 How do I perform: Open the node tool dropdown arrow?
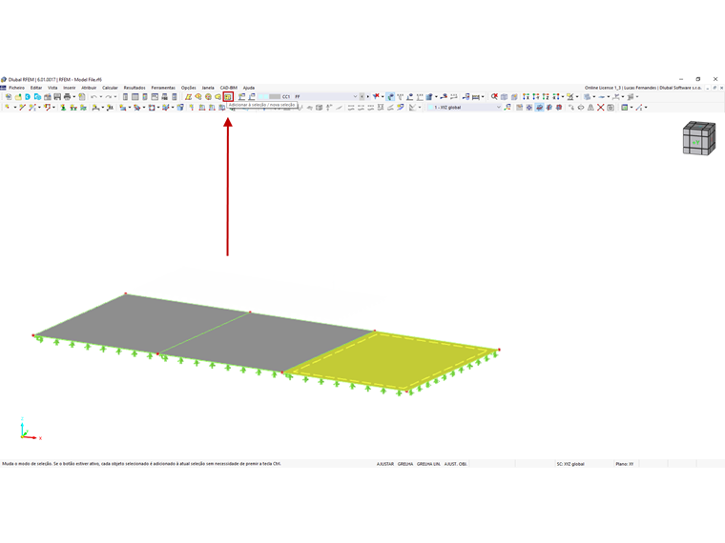(15, 107)
